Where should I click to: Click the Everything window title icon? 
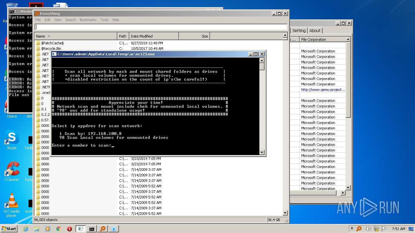pyautogui.click(x=37, y=14)
